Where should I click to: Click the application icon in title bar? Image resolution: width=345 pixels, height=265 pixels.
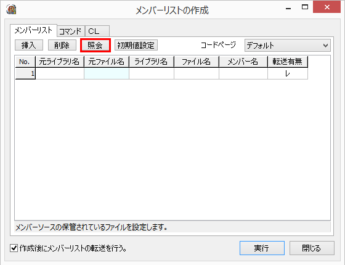pos(11,9)
